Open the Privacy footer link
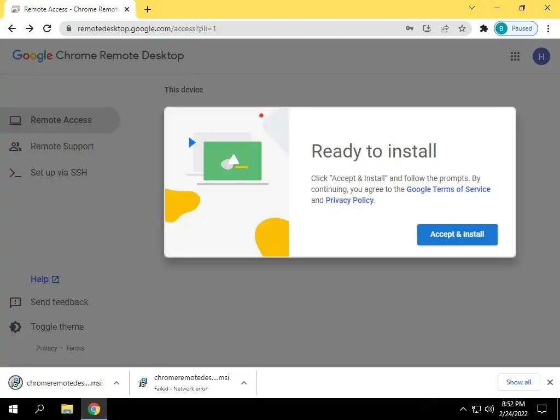 click(x=46, y=348)
